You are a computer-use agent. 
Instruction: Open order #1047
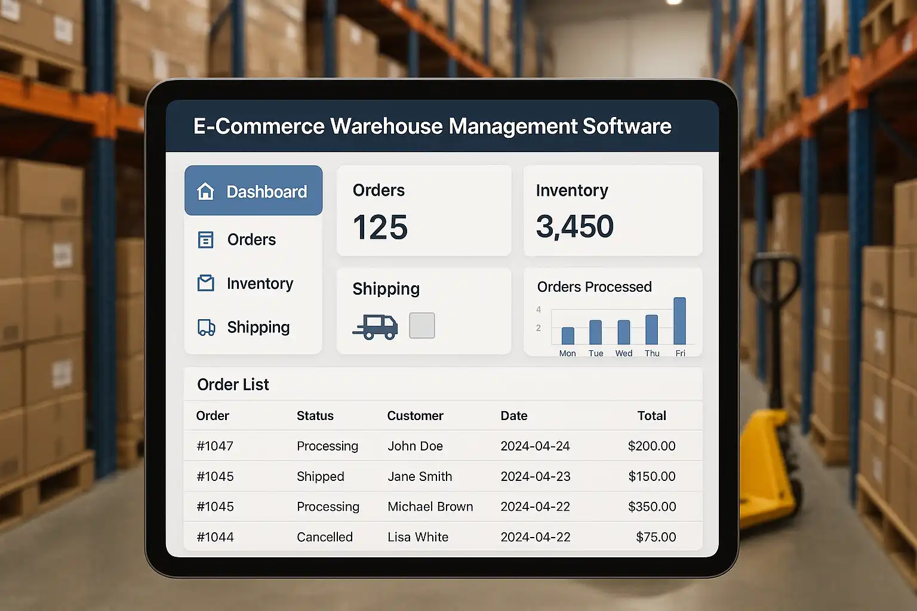(x=215, y=446)
